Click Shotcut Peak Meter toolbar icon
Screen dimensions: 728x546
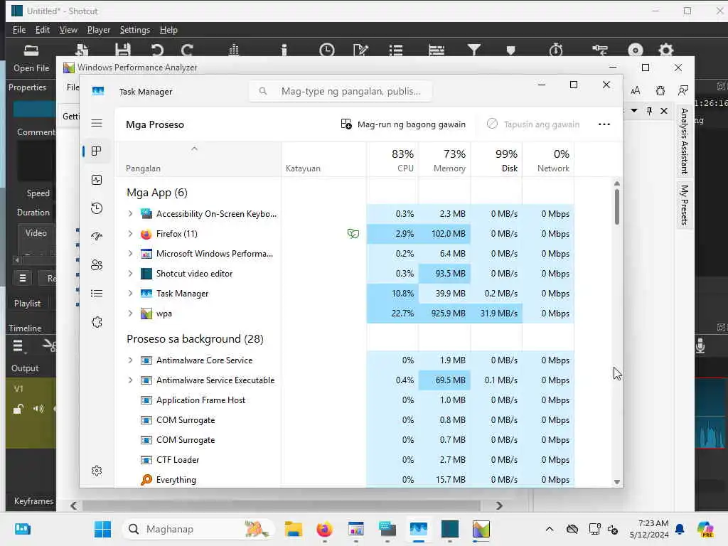[233, 50]
